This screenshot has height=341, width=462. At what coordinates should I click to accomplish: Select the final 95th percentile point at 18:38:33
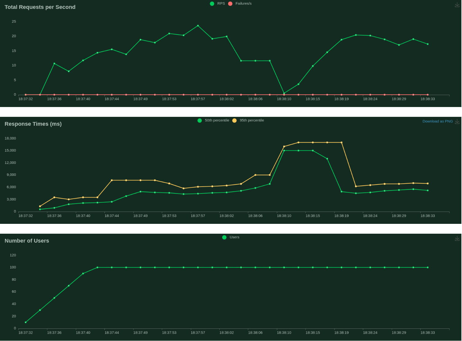tap(428, 184)
